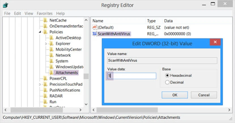Click the tree pane vertical scrollbar down arrow
The image size is (235, 123).
click(86, 104)
